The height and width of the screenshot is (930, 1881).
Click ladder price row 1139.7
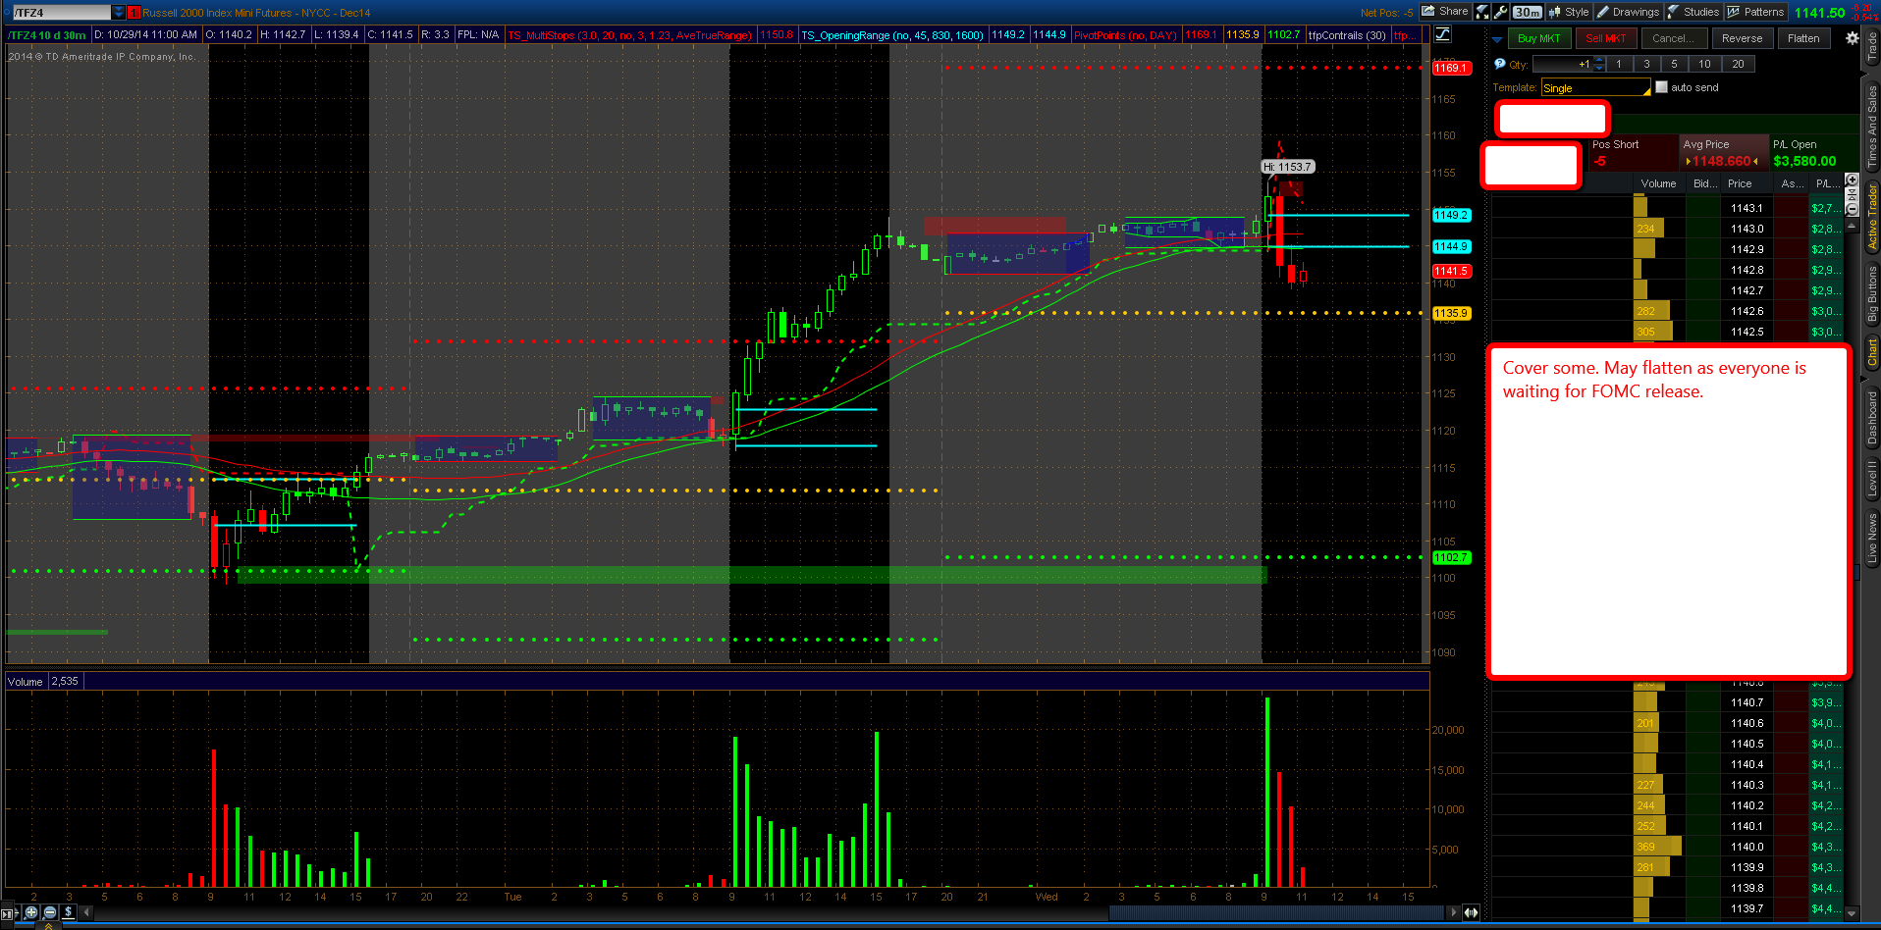click(1747, 908)
